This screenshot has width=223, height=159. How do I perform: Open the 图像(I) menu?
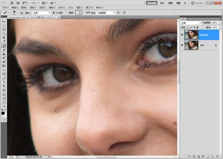tap(24, 8)
